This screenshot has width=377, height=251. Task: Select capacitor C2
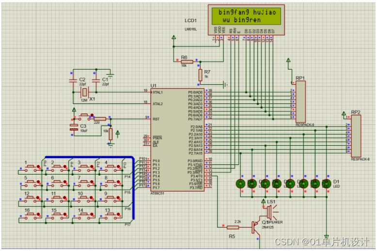coord(73,81)
